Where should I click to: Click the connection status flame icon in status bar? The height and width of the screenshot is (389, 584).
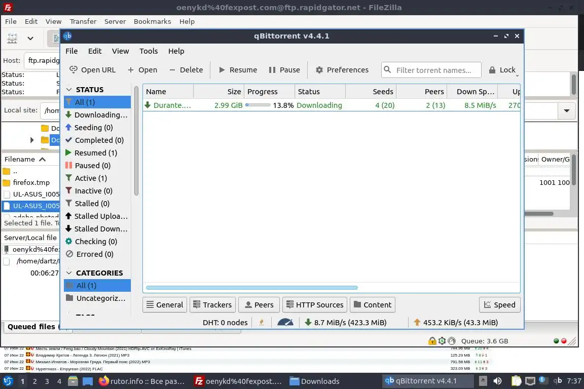pyautogui.click(x=262, y=322)
